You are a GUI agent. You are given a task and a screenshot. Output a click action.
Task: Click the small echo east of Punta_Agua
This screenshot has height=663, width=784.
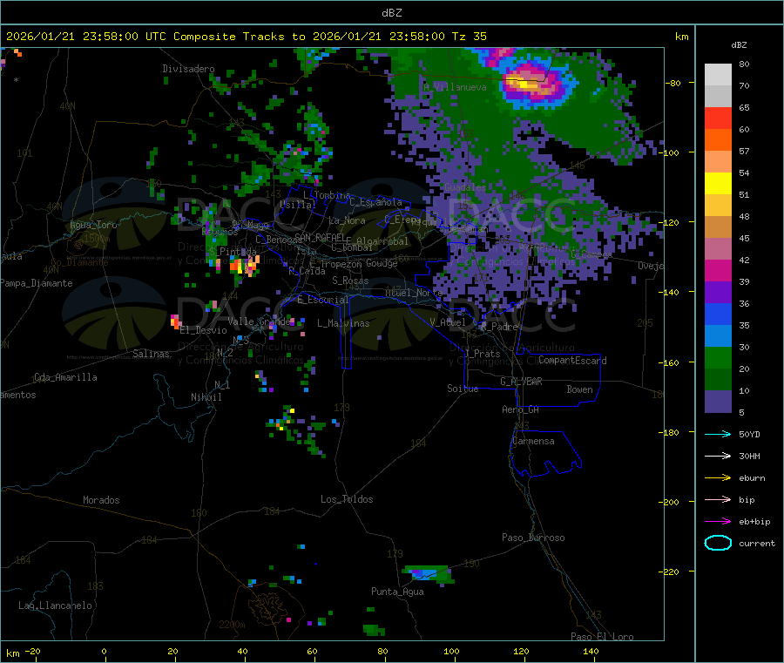coord(429,574)
